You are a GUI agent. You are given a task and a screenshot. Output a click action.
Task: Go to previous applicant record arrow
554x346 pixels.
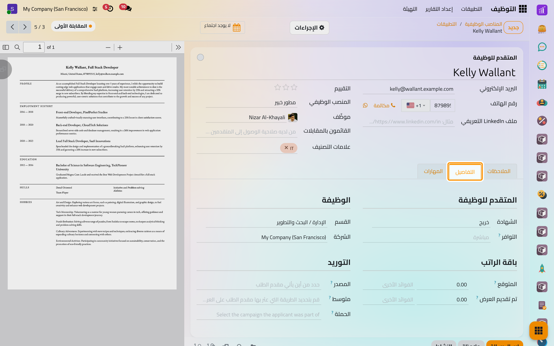(12, 27)
